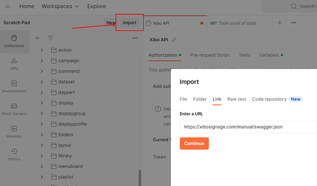Open the Monitors sidebar panel
This screenshot has width=317, height=186.
14,131
